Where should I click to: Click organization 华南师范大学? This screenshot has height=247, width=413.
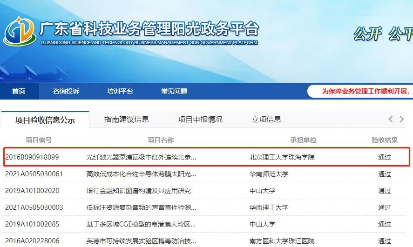[x=269, y=174]
